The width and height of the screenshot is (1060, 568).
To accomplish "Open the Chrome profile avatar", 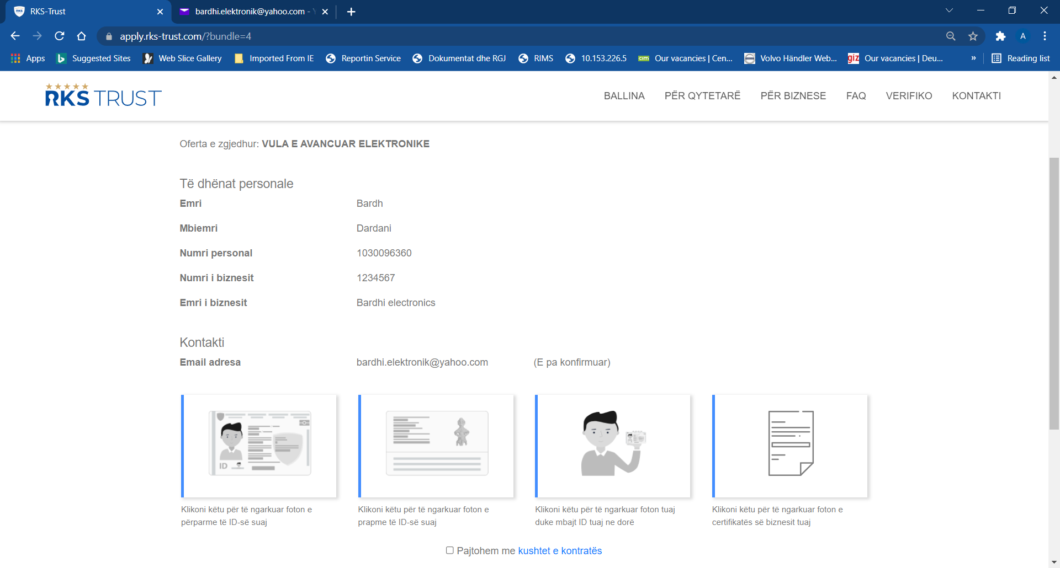I will tap(1023, 36).
